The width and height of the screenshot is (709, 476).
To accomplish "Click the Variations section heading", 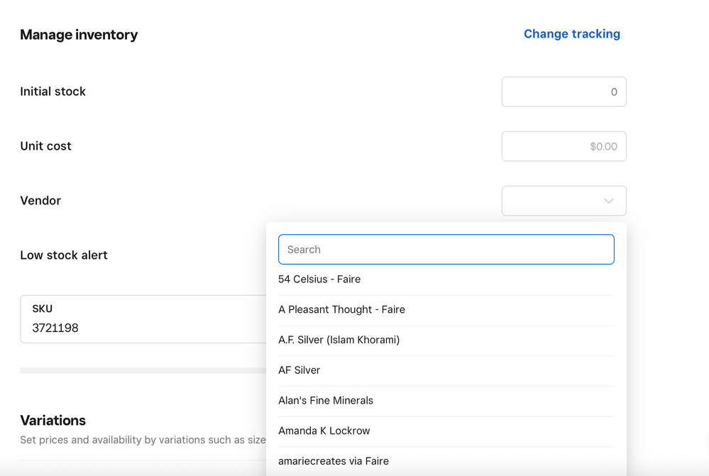I will (x=53, y=420).
